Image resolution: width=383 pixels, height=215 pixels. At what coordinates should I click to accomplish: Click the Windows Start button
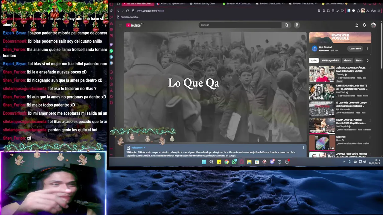pos(204,162)
